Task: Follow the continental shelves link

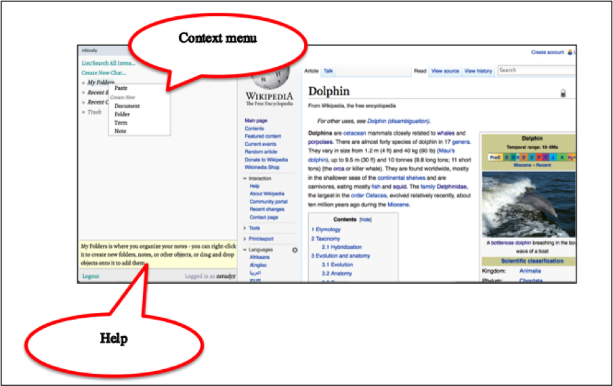Action: pos(401,178)
